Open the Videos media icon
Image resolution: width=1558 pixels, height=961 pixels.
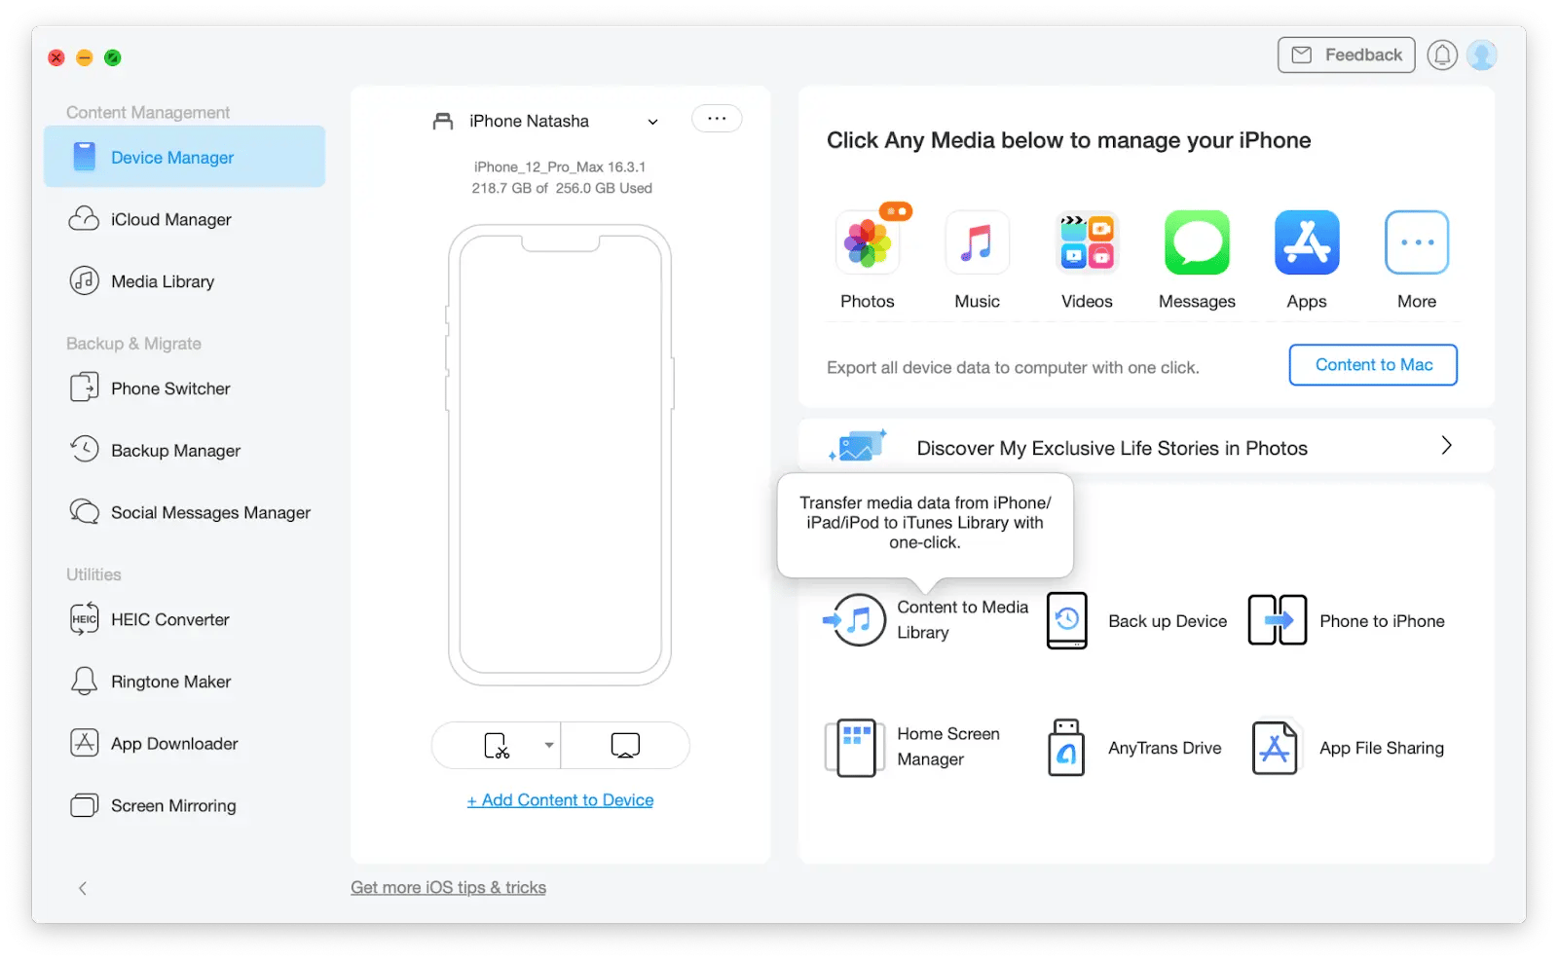pyautogui.click(x=1087, y=242)
